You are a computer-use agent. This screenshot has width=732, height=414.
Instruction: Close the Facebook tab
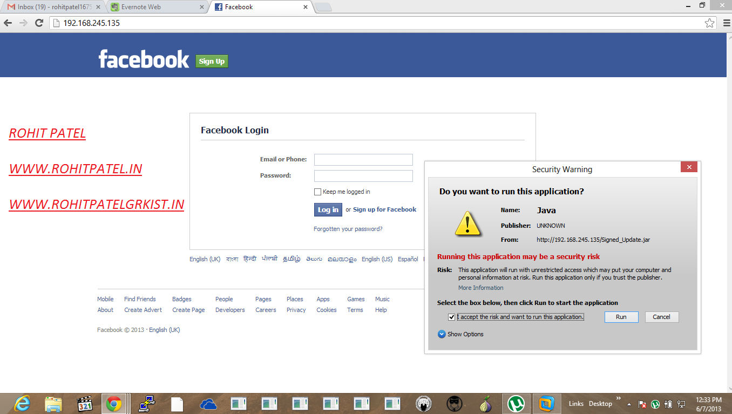point(306,7)
